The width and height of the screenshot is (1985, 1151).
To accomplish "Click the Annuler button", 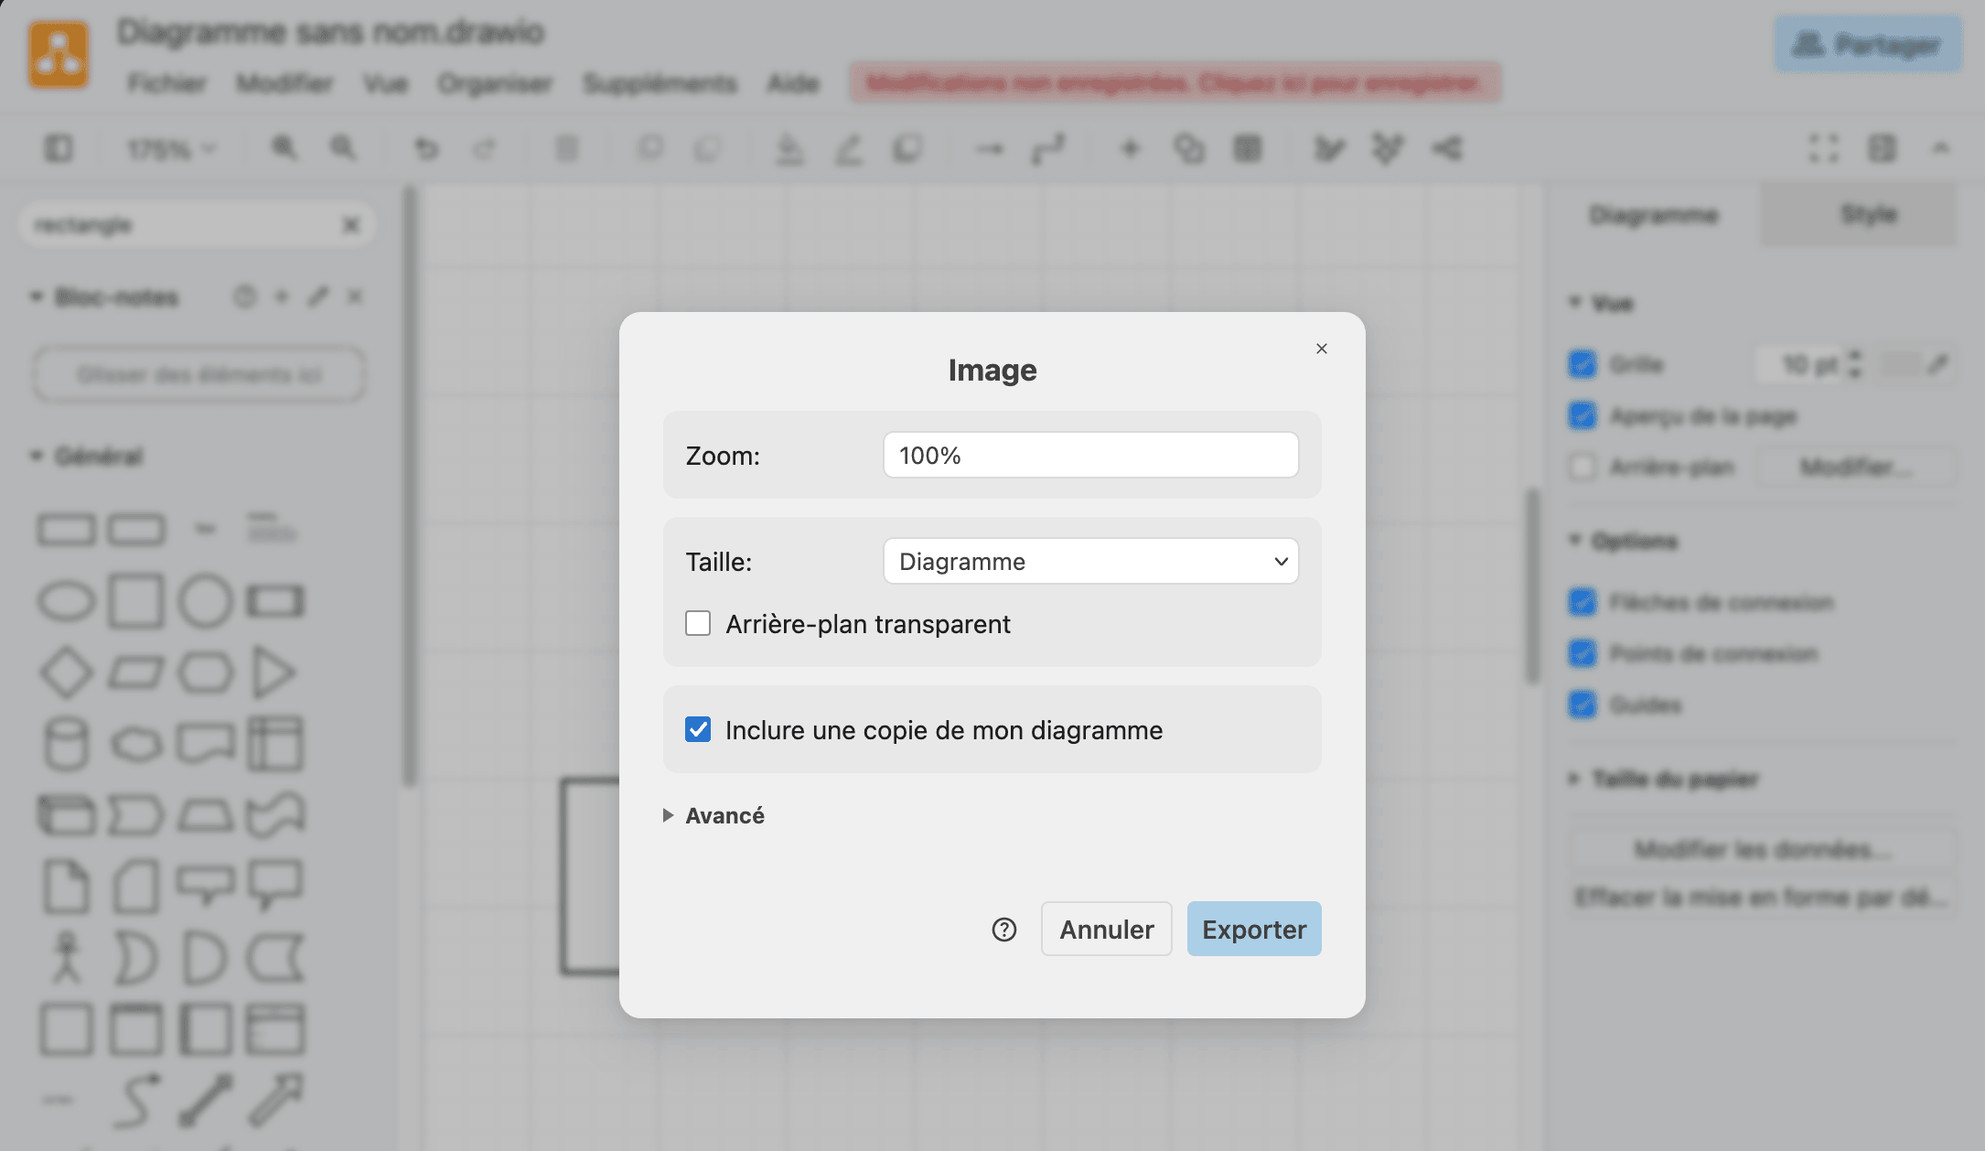I will [x=1106, y=929].
